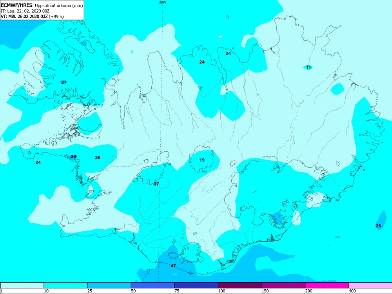The image size is (392, 294).
Task: Choose the 50–75 mm royal blue legend swatch
Action: [x=152, y=285]
